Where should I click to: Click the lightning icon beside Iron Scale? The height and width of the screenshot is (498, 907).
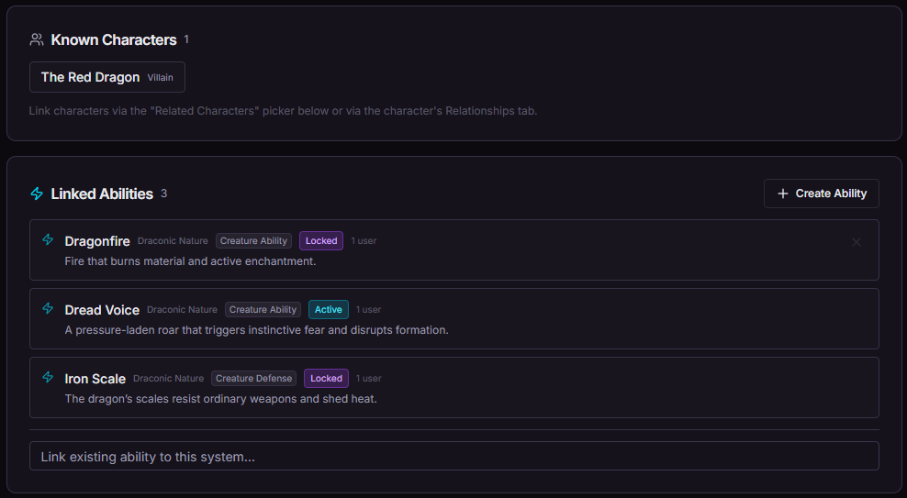pos(48,377)
